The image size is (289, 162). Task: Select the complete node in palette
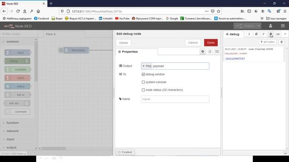17,69
